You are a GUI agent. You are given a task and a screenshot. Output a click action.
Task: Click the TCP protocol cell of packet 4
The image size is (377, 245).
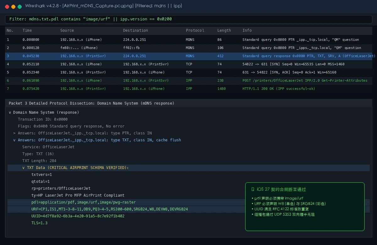(189, 64)
